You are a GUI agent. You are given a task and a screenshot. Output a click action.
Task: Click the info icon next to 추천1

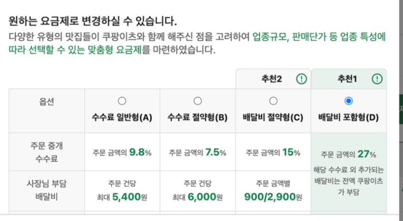pyautogui.click(x=377, y=79)
